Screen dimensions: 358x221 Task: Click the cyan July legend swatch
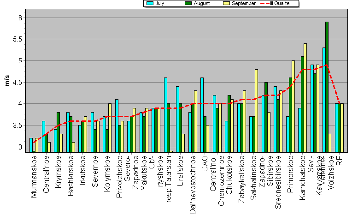150,3
